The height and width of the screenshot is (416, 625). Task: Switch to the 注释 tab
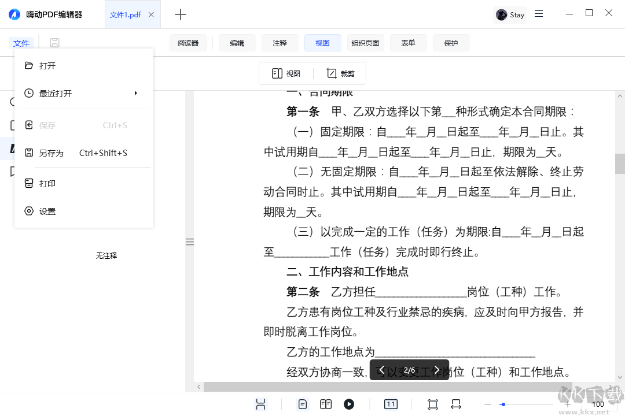[280, 43]
